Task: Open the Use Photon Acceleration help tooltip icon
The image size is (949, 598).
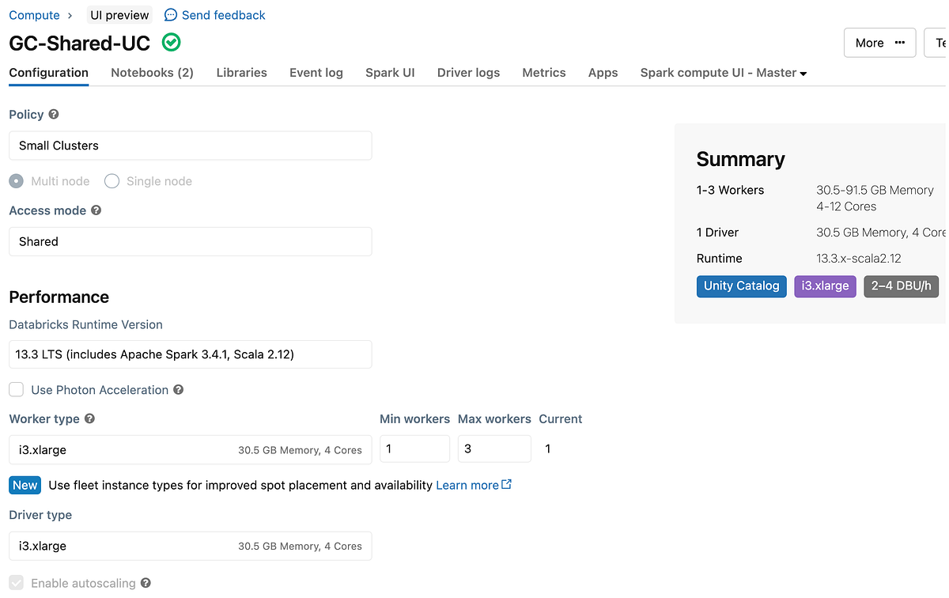Action: [x=178, y=389]
